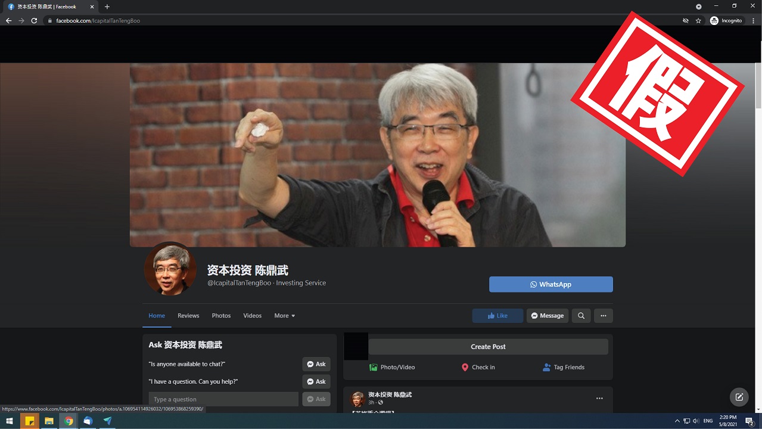Viewport: 762px width, 429px height.
Task: Ask "I have a question. Can you help?"
Action: pos(316,381)
